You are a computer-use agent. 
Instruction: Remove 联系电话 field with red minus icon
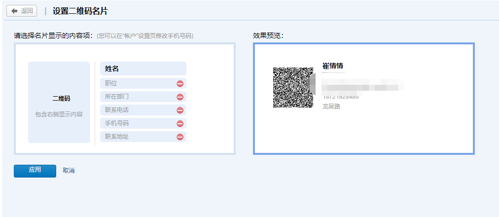(180, 110)
